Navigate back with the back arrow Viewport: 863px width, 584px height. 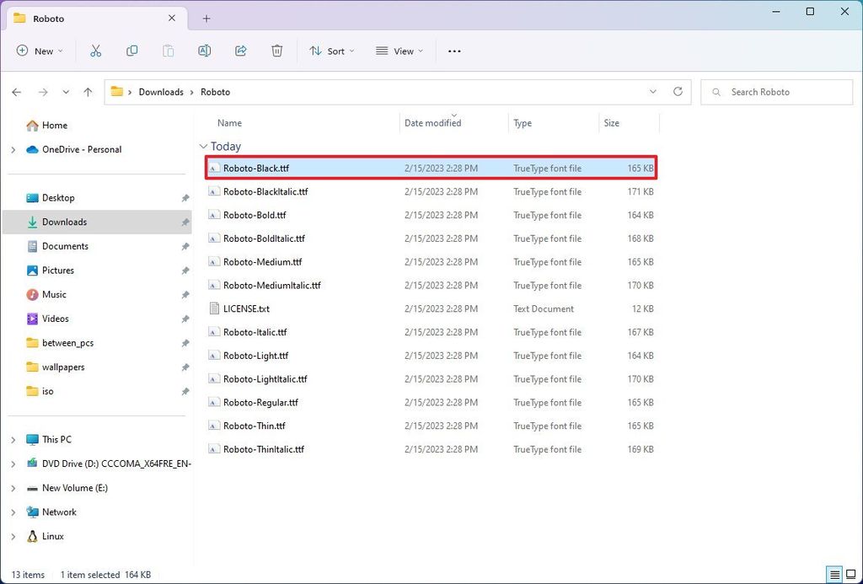coord(16,91)
